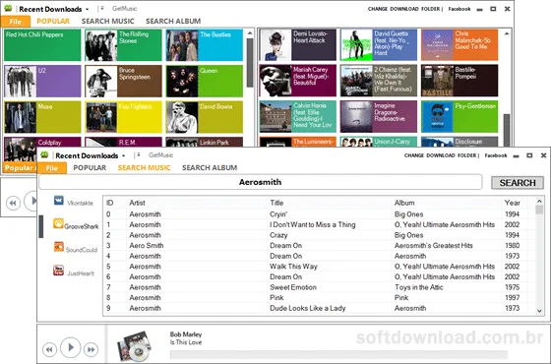Image resolution: width=551 pixels, height=364 pixels.
Task: Switch to SEARCH ALBUM tab in front window
Action: pyautogui.click(x=210, y=168)
